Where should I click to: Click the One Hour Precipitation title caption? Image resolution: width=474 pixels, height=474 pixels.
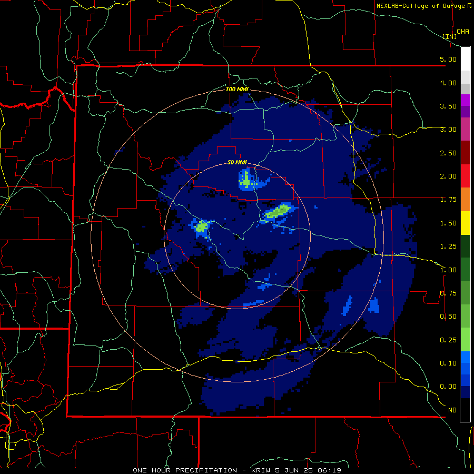pyautogui.click(x=237, y=470)
